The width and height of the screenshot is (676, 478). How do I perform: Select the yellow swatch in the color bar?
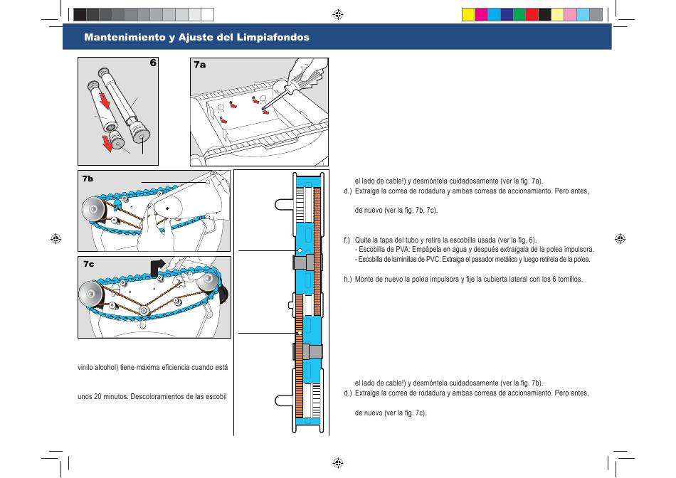(468, 14)
